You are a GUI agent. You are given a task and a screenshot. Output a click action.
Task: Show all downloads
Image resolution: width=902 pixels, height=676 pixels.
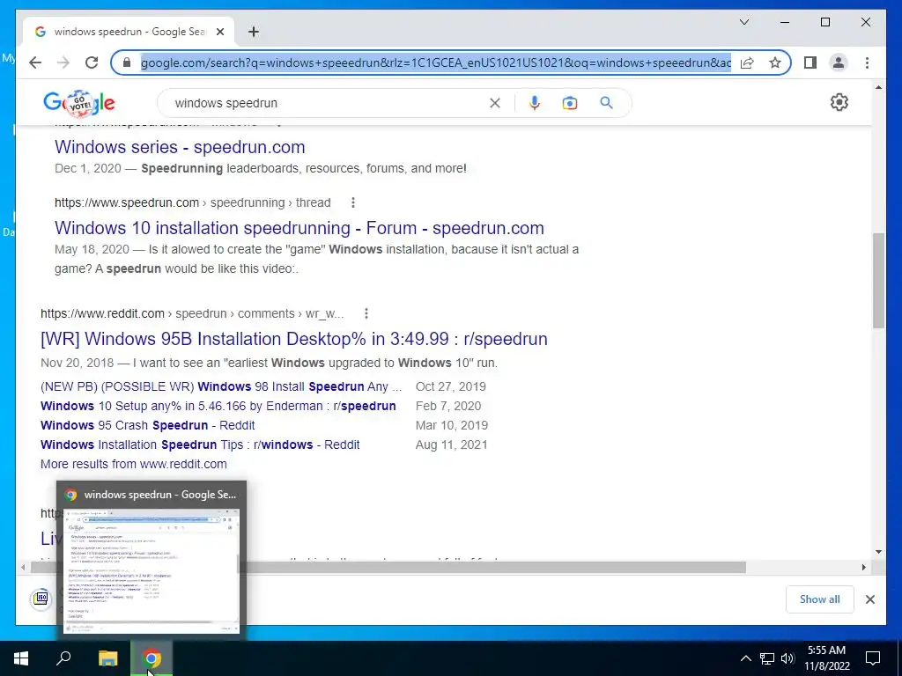pyautogui.click(x=820, y=599)
